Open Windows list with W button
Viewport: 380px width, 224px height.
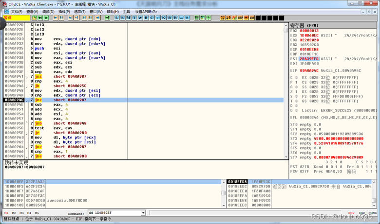[x=140, y=17]
